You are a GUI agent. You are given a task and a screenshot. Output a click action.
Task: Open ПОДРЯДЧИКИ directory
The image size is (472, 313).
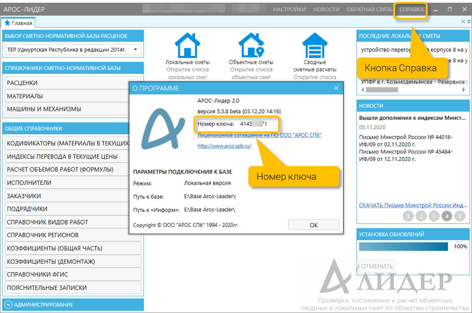[67, 209]
